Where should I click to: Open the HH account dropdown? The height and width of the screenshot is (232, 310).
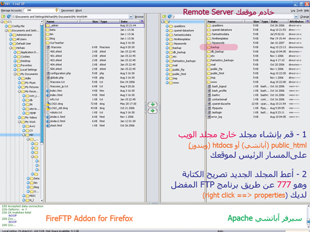[x=56, y=10]
